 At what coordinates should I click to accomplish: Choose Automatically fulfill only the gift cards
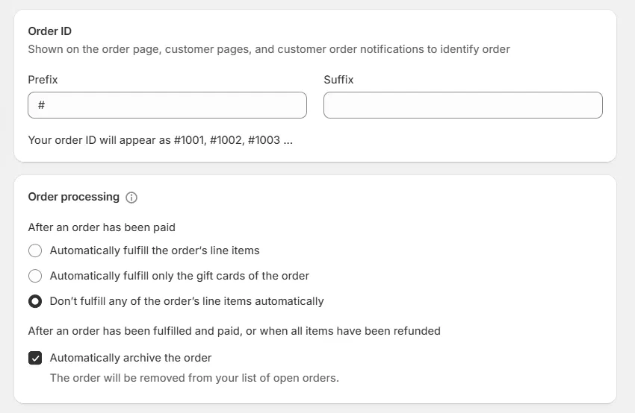pyautogui.click(x=35, y=276)
